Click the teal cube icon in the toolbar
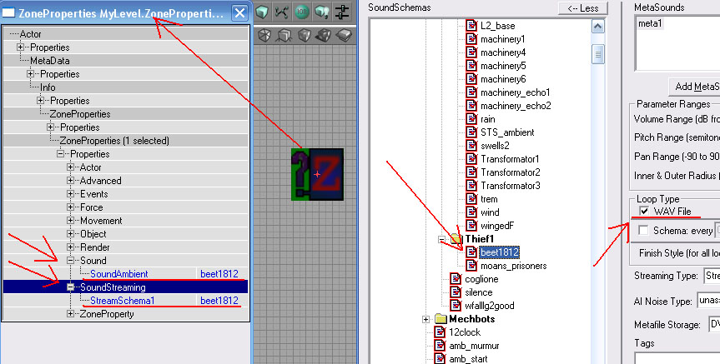The height and width of the screenshot is (364, 720). click(x=263, y=12)
